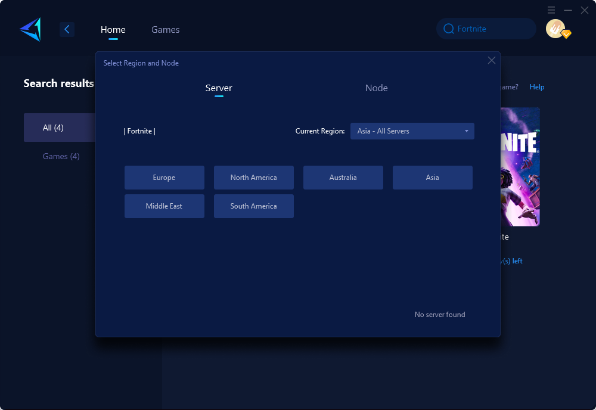Screen dimensions: 596x410
Task: Click the GearUP app logo
Action: (30, 29)
